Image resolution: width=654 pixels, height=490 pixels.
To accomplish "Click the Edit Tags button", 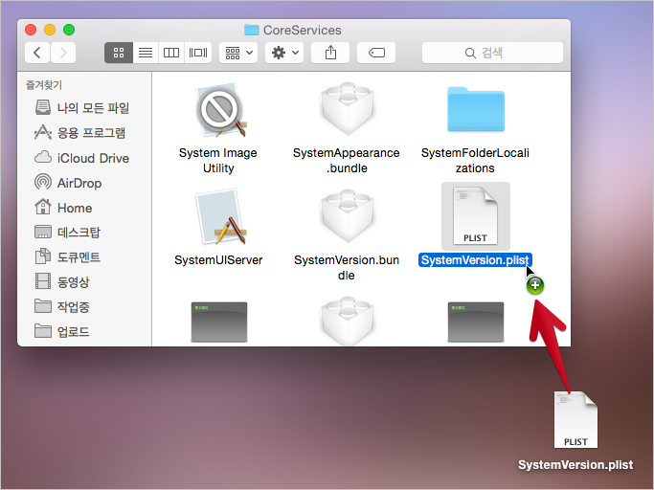I will (376, 53).
